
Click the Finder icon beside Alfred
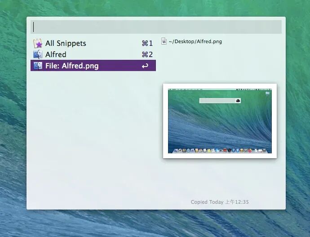[x=38, y=54]
